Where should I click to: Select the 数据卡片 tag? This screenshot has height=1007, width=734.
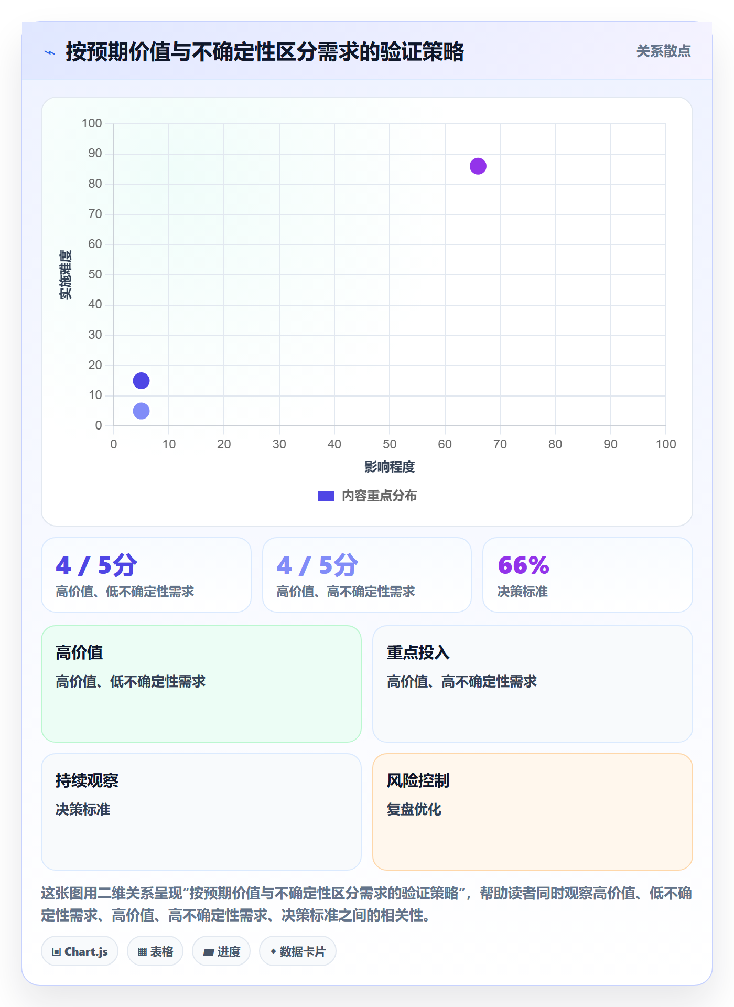coord(298,951)
